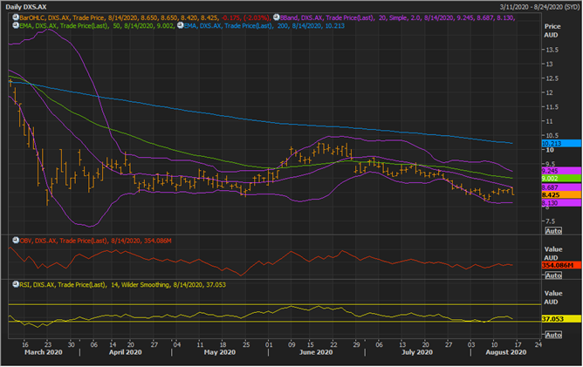Click the EMA 200 legend icon
The image size is (583, 367).
pos(181,25)
